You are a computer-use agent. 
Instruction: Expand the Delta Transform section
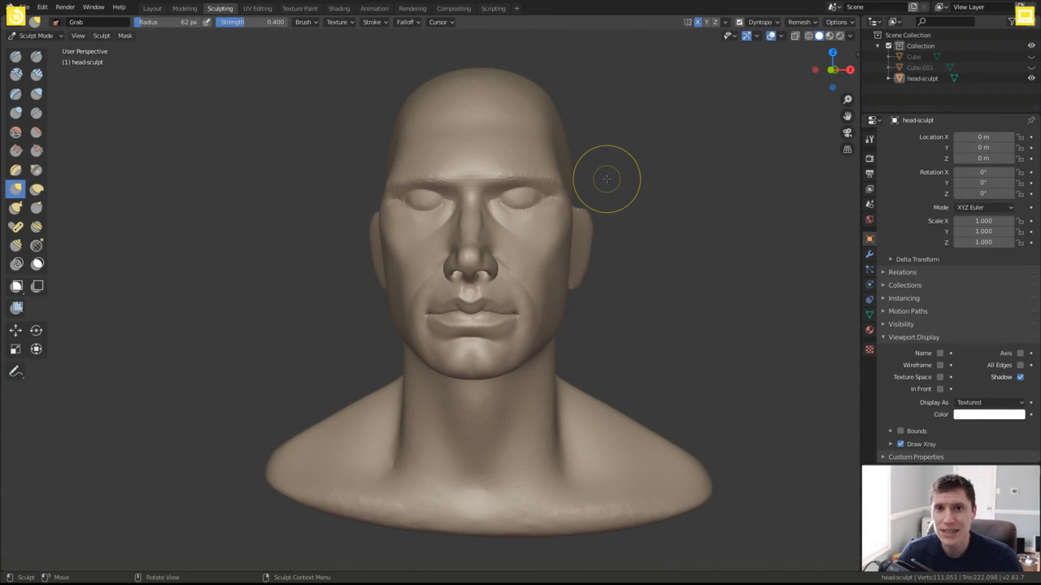(x=917, y=259)
